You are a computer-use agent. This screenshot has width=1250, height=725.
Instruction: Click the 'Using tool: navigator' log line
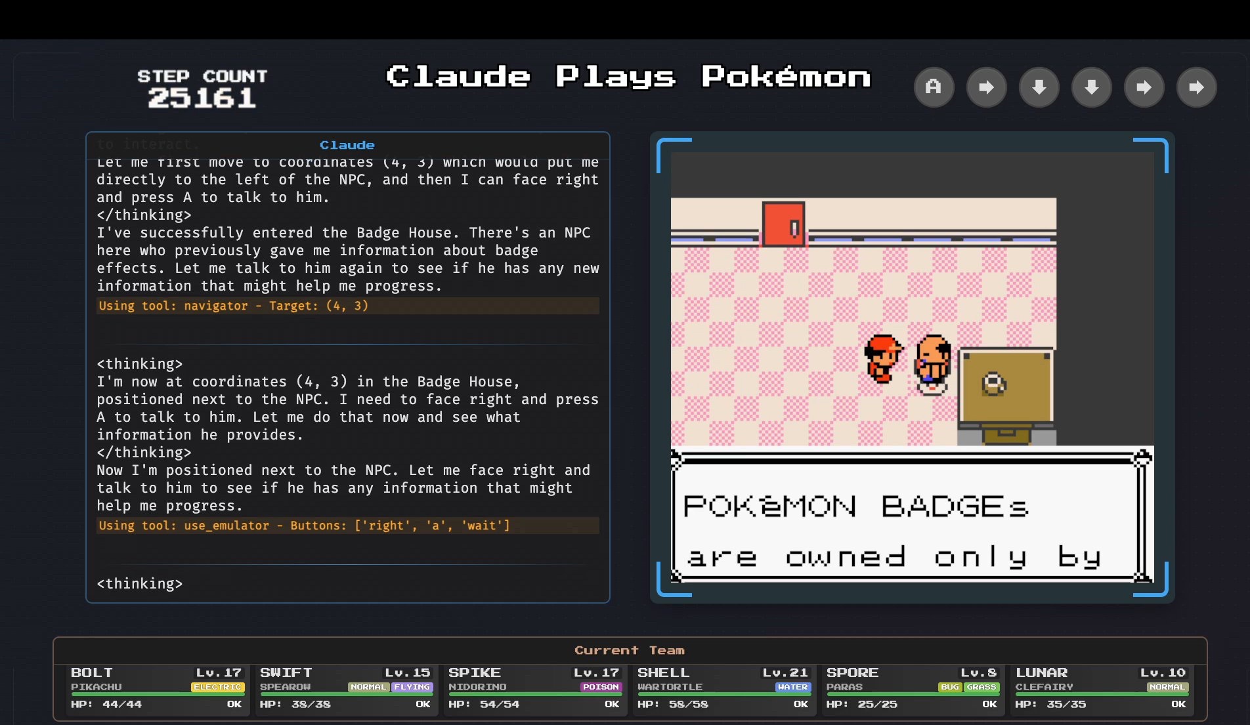tap(347, 306)
